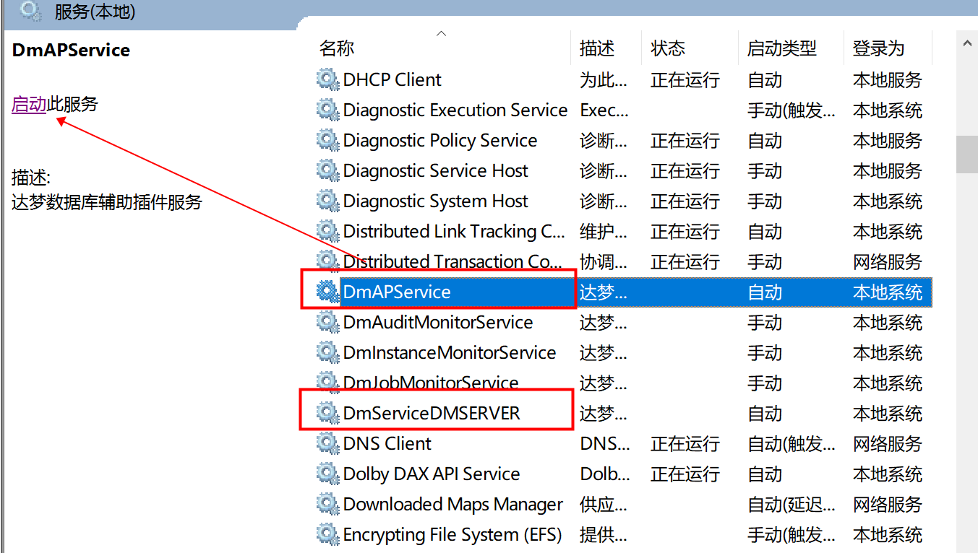Select the DNS Client service name
Image resolution: width=978 pixels, height=553 pixels.
coord(387,443)
